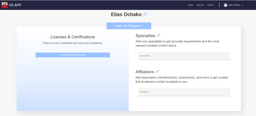Image resolution: width=256 pixels, height=116 pixels.
Task: Click the pencil icon beside Specialties
Action: 158,35
